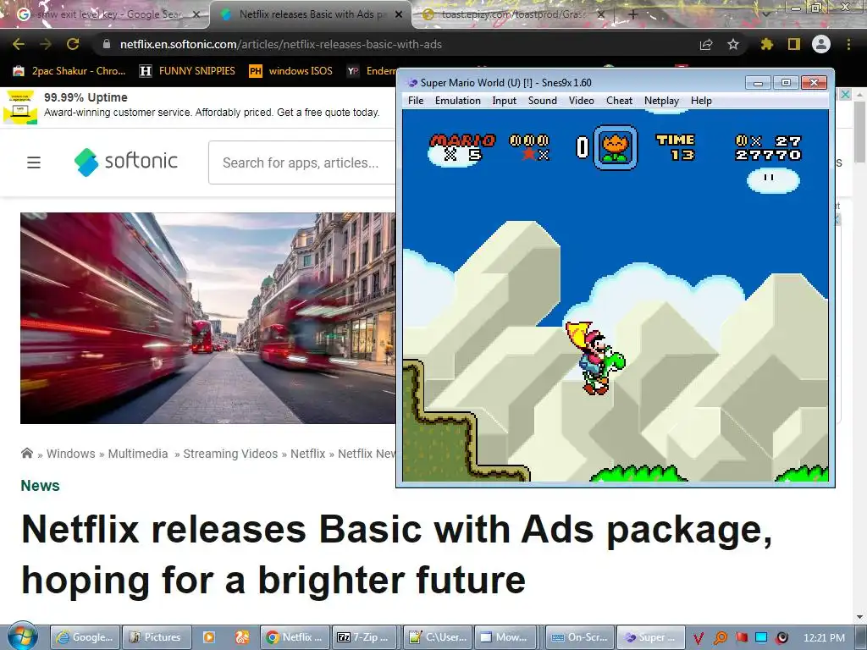Open Chrome profile avatar
The image size is (867, 650).
point(821,44)
